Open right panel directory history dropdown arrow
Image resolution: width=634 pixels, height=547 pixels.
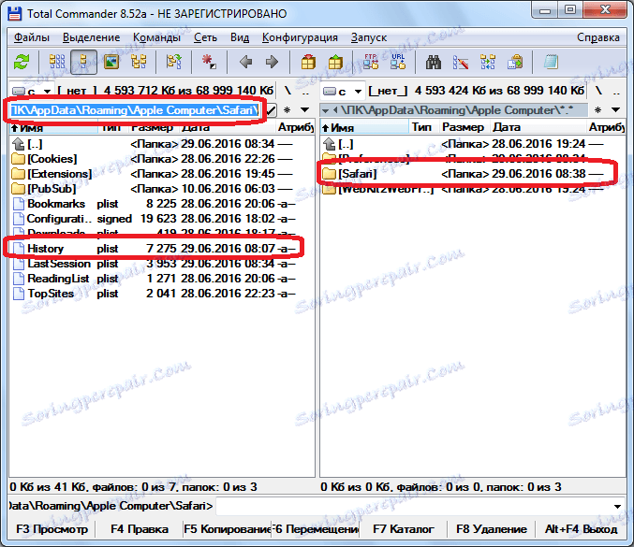[x=616, y=109]
